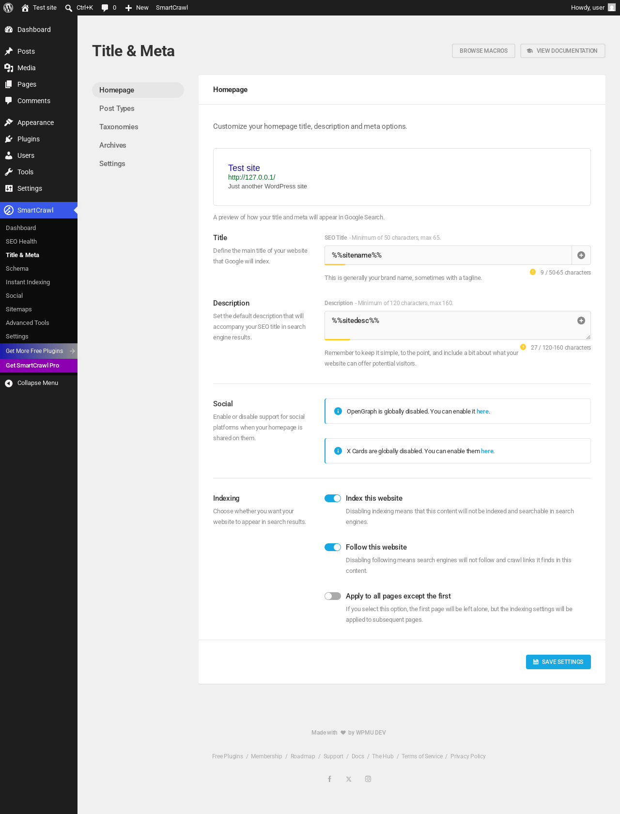Open Instant Indexing submenu item
This screenshot has width=620, height=814.
point(39,282)
